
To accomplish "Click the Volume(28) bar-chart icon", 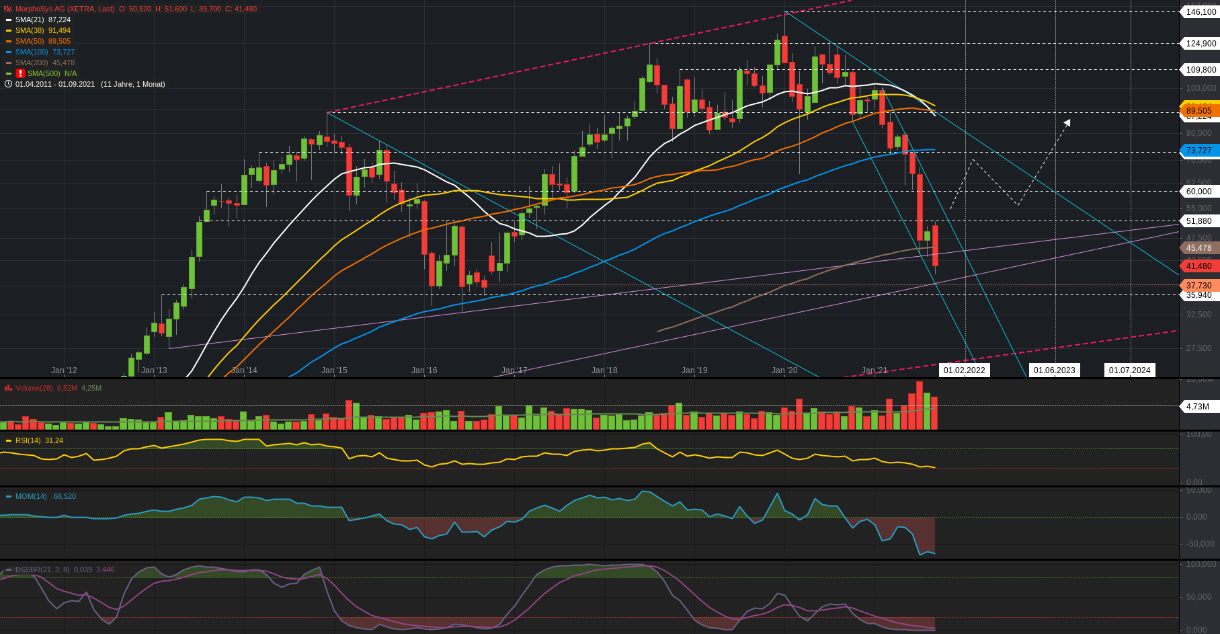I will click(x=8, y=388).
